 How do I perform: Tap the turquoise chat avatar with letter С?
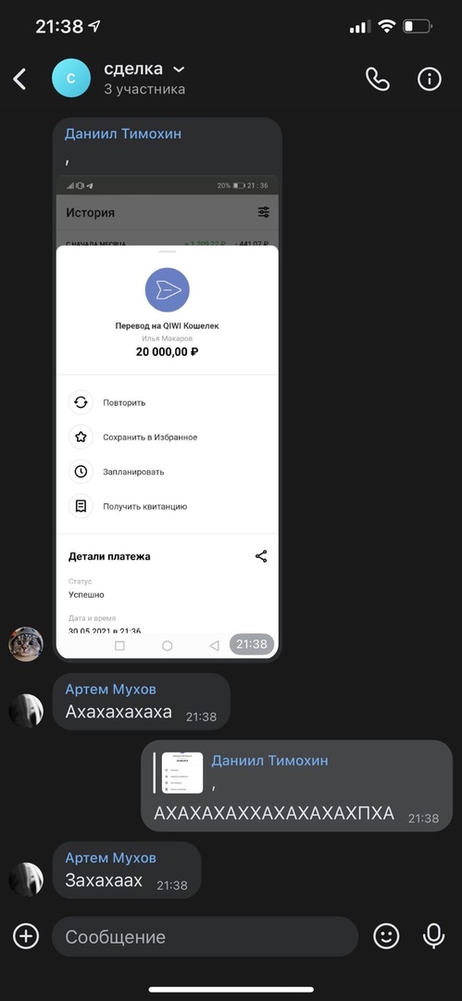(x=71, y=78)
